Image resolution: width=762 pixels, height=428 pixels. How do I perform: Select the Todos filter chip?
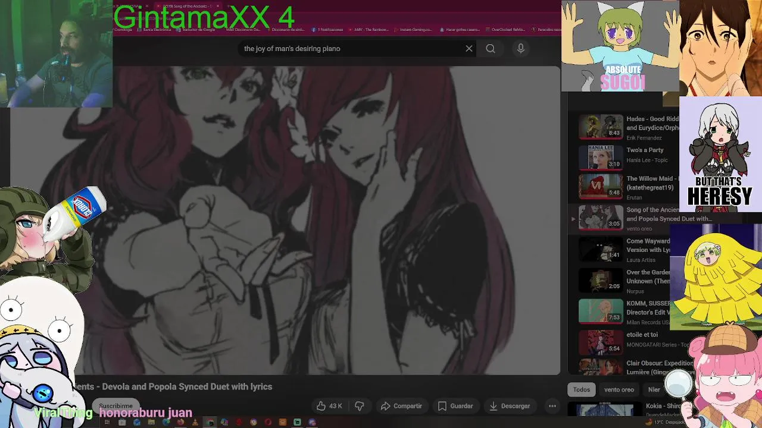[582, 390]
